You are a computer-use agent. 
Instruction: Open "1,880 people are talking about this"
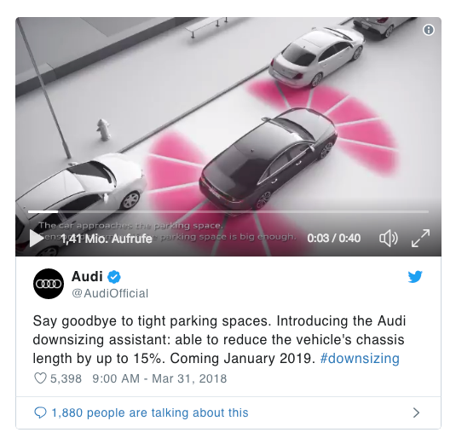point(150,412)
